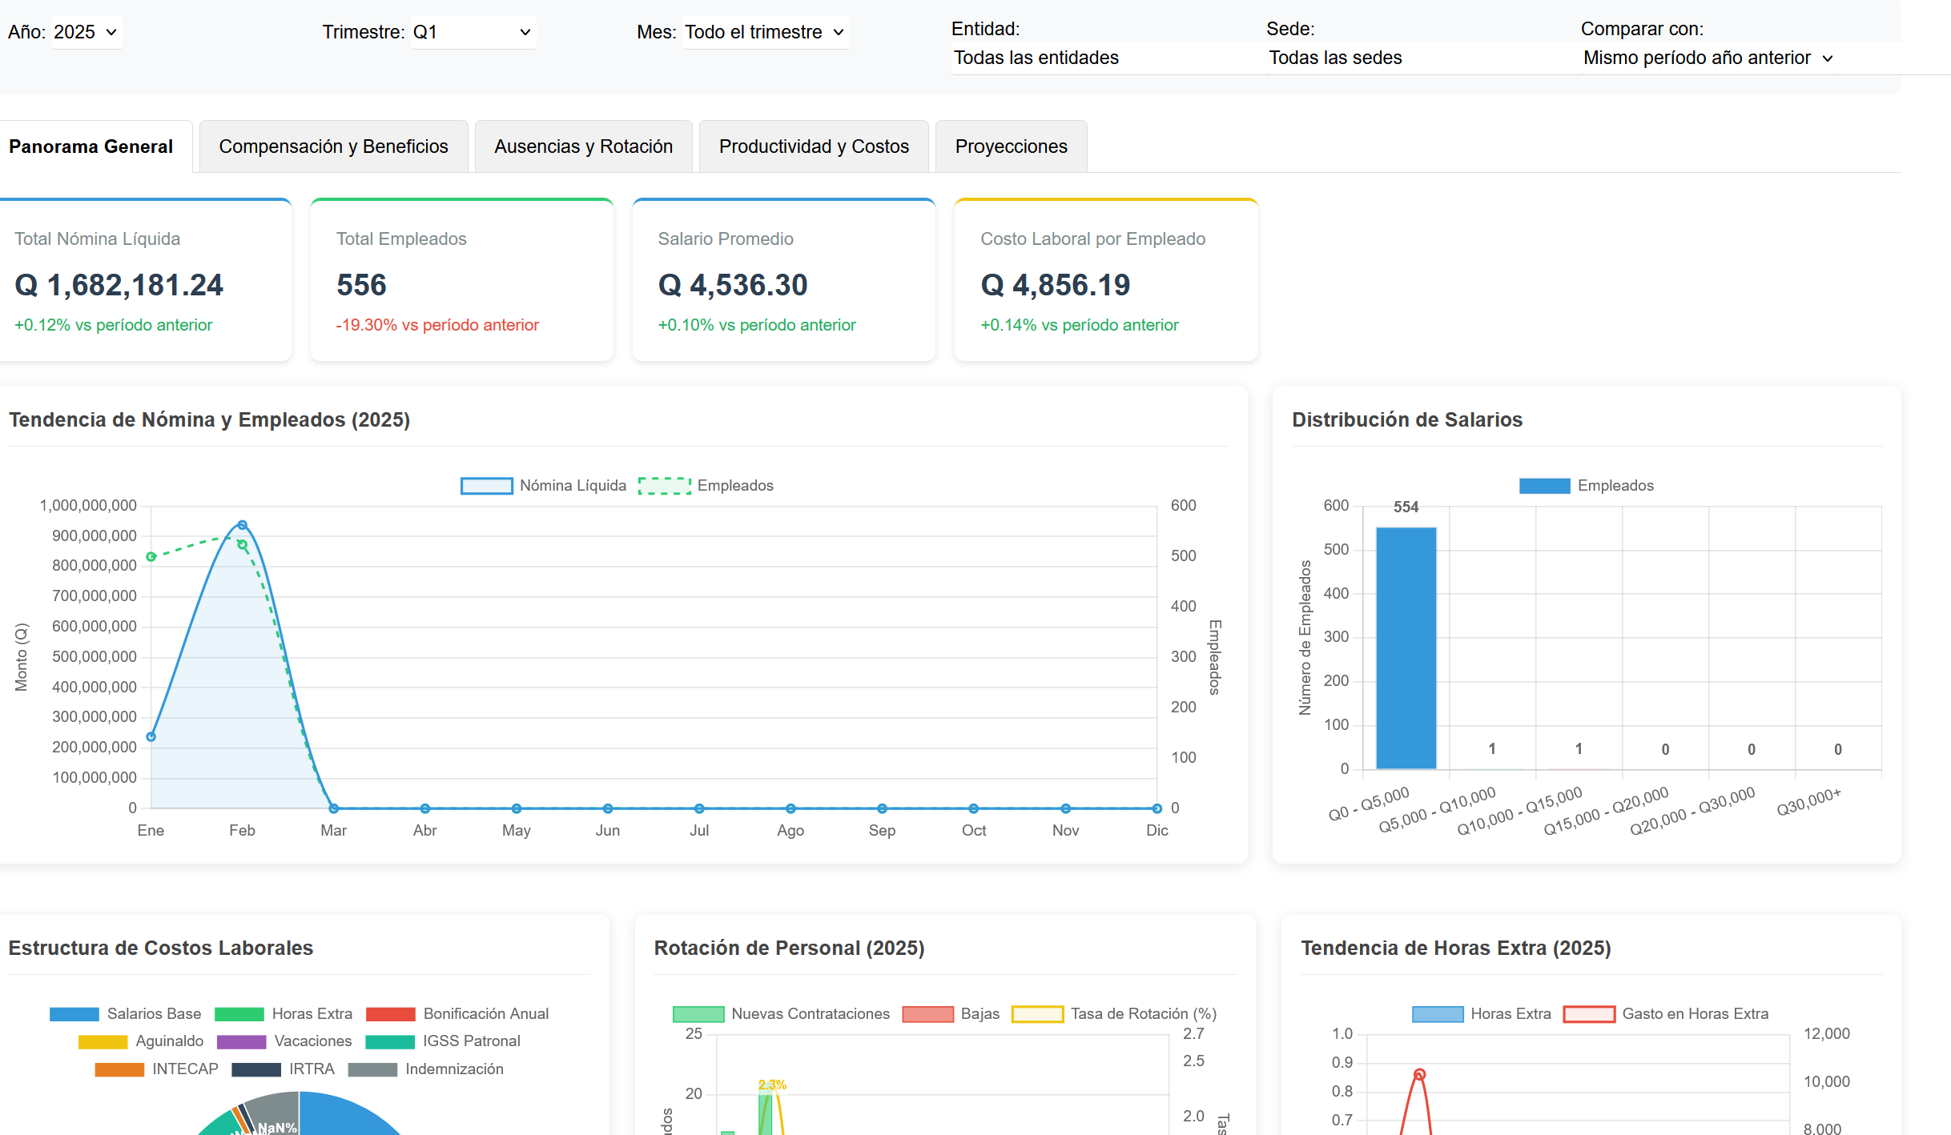Image resolution: width=1951 pixels, height=1135 pixels.
Task: Open the Año 2025 dropdown
Action: tap(86, 32)
